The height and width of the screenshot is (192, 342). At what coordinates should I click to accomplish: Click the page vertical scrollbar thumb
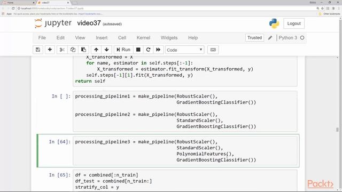tap(337, 130)
